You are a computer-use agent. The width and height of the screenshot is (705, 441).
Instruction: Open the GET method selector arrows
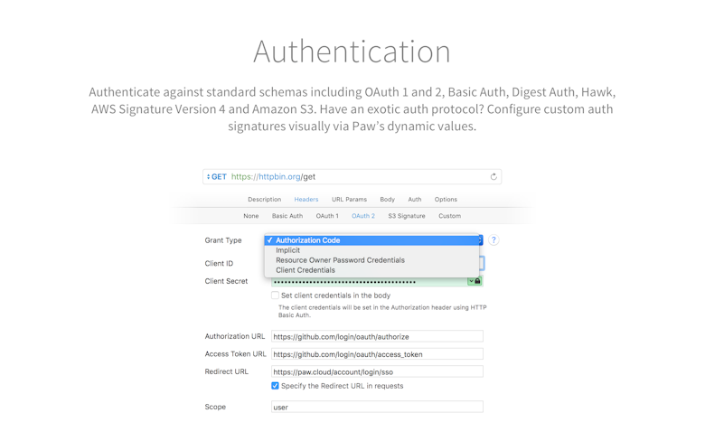pos(208,176)
